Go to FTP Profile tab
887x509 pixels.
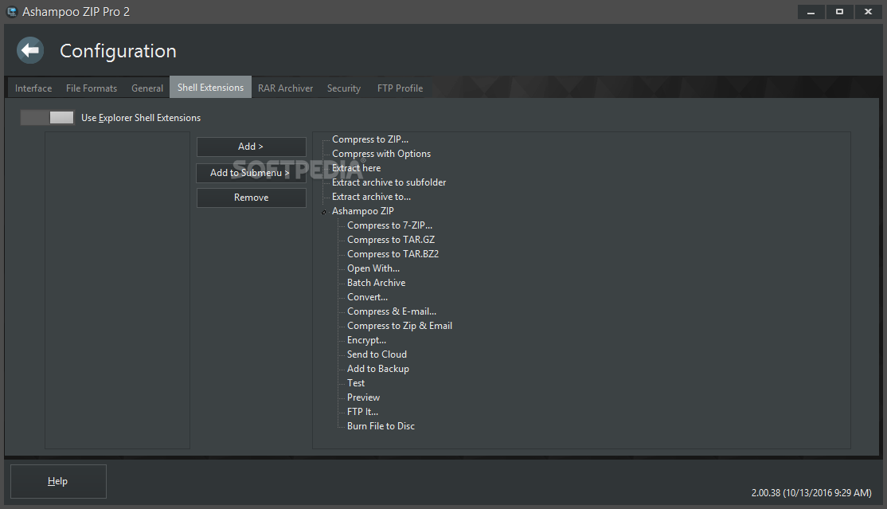click(400, 88)
